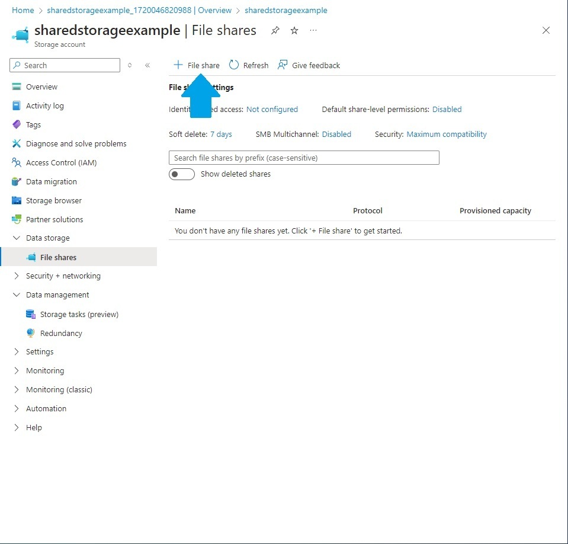Click the Search file shares by prefix field
The width and height of the screenshot is (568, 544).
[x=303, y=157]
